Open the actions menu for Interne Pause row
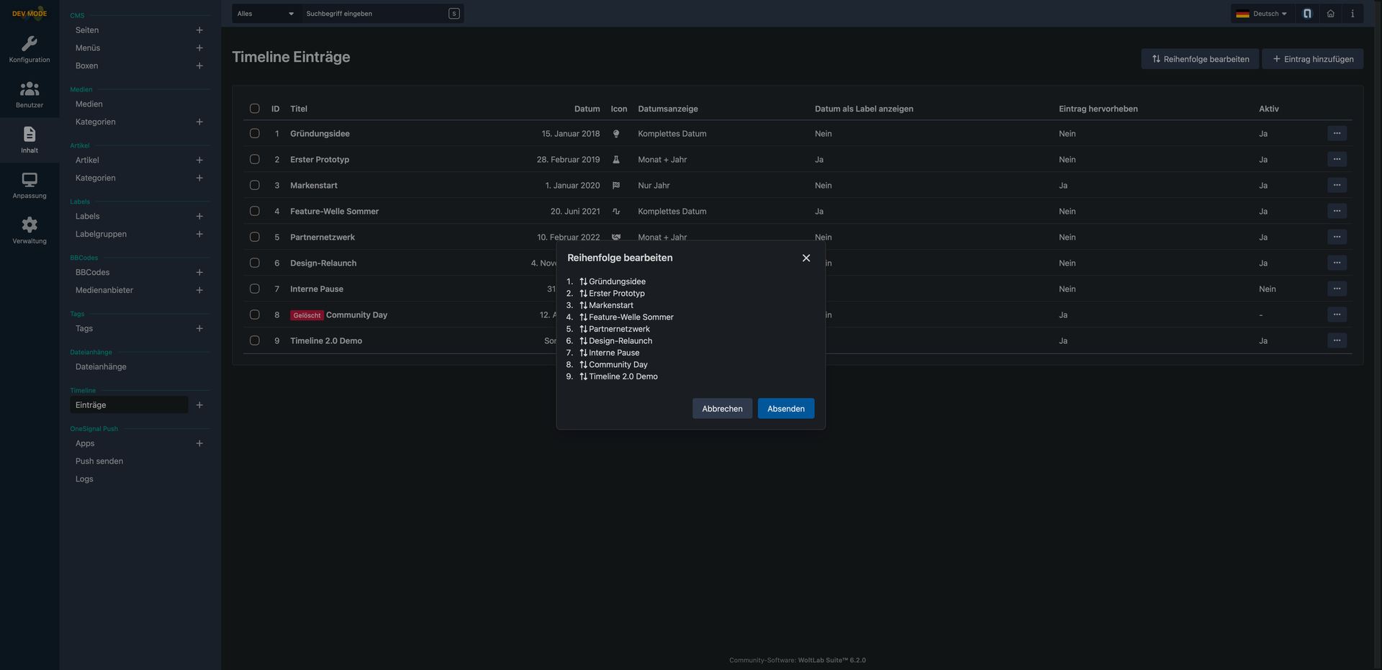This screenshot has width=1382, height=670. 1336,289
